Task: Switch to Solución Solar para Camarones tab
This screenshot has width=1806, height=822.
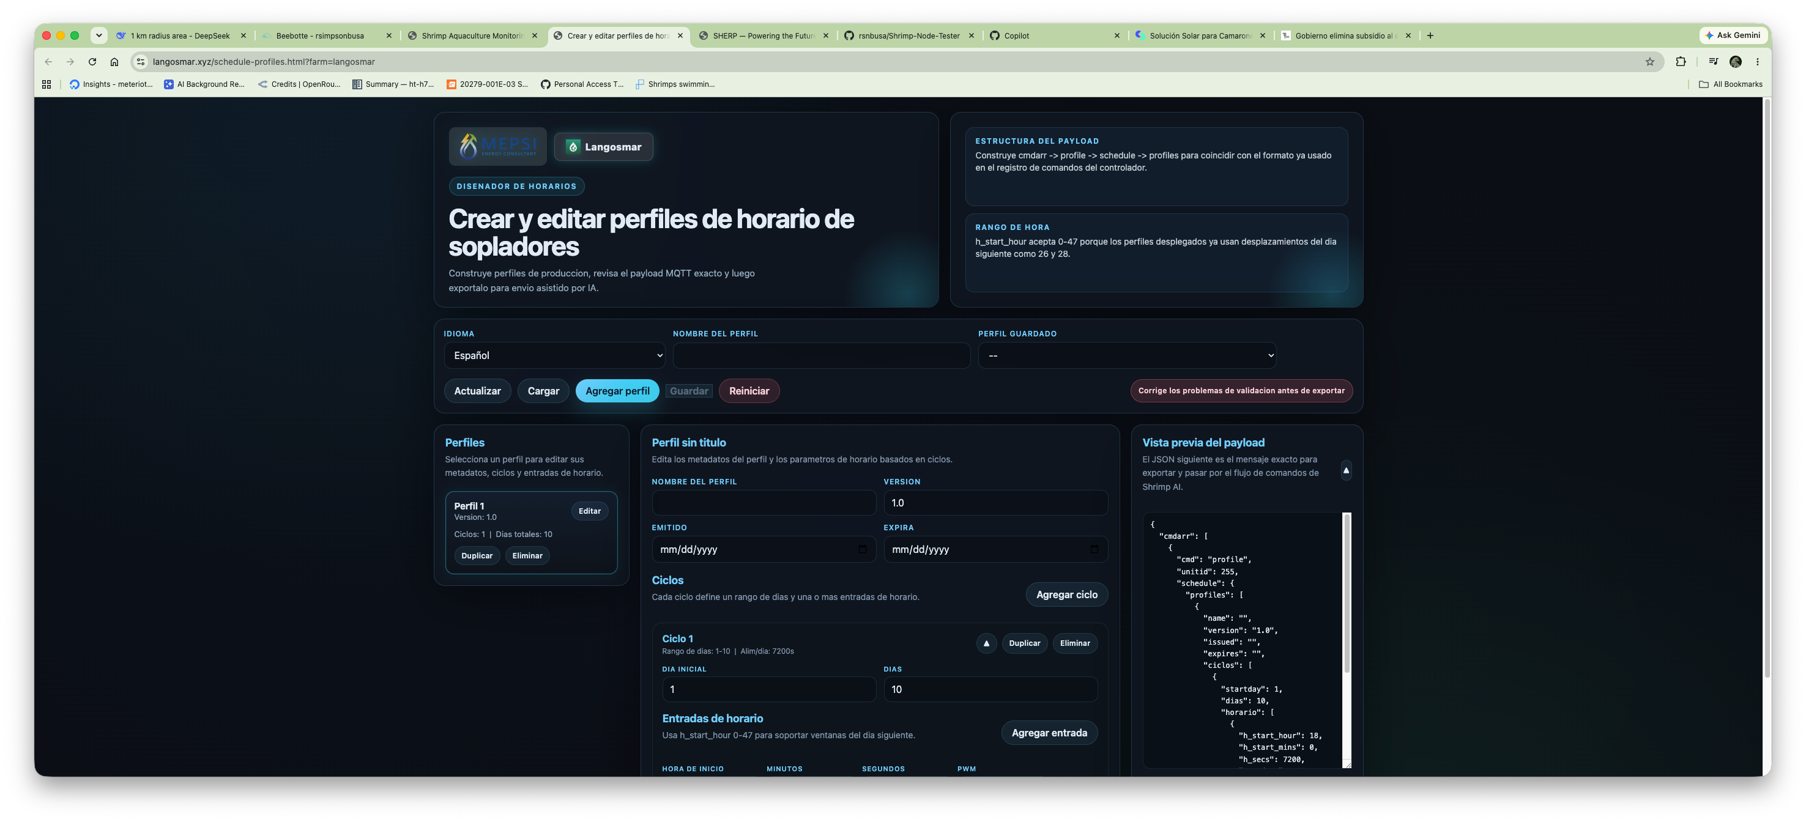Action: (x=1200, y=35)
